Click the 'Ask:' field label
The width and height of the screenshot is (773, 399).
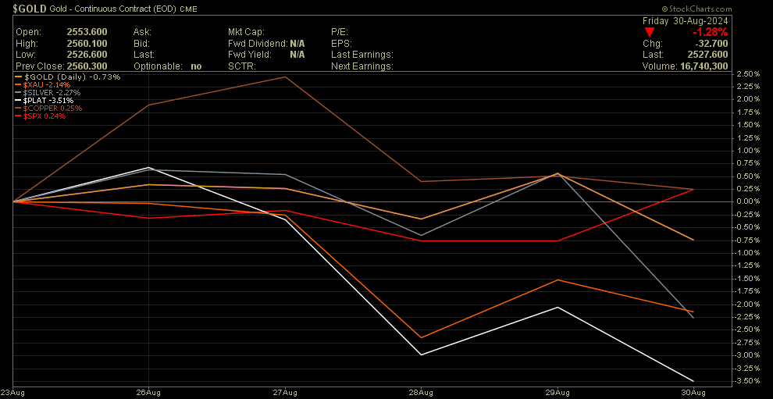[x=142, y=32]
